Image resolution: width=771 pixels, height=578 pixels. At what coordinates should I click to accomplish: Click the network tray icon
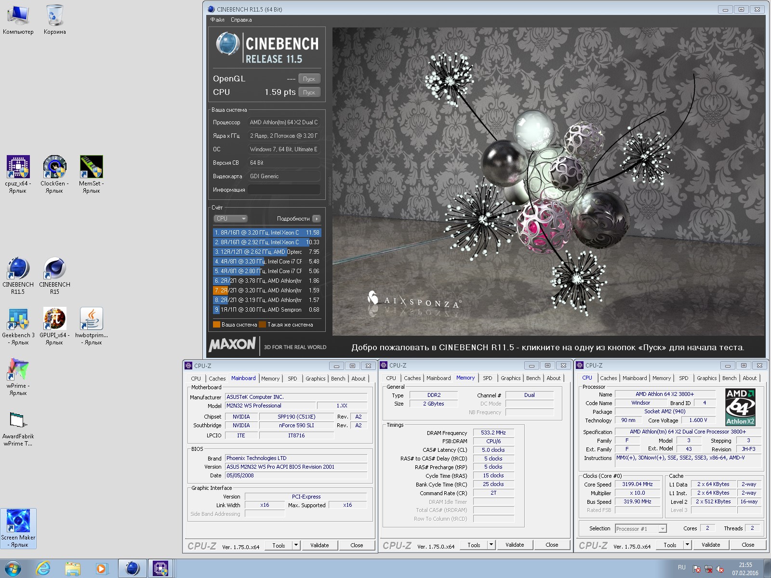click(x=708, y=569)
